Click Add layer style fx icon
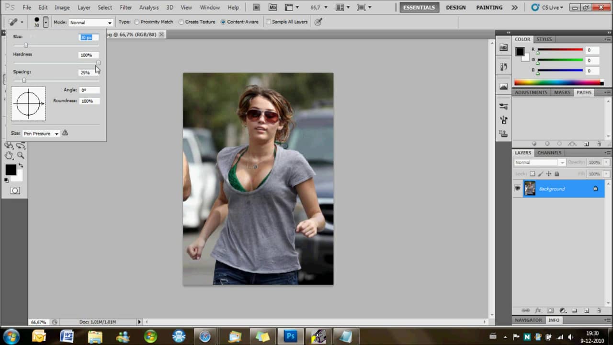 (x=538, y=310)
